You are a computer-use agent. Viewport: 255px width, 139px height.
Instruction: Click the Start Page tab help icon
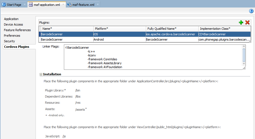4,4
